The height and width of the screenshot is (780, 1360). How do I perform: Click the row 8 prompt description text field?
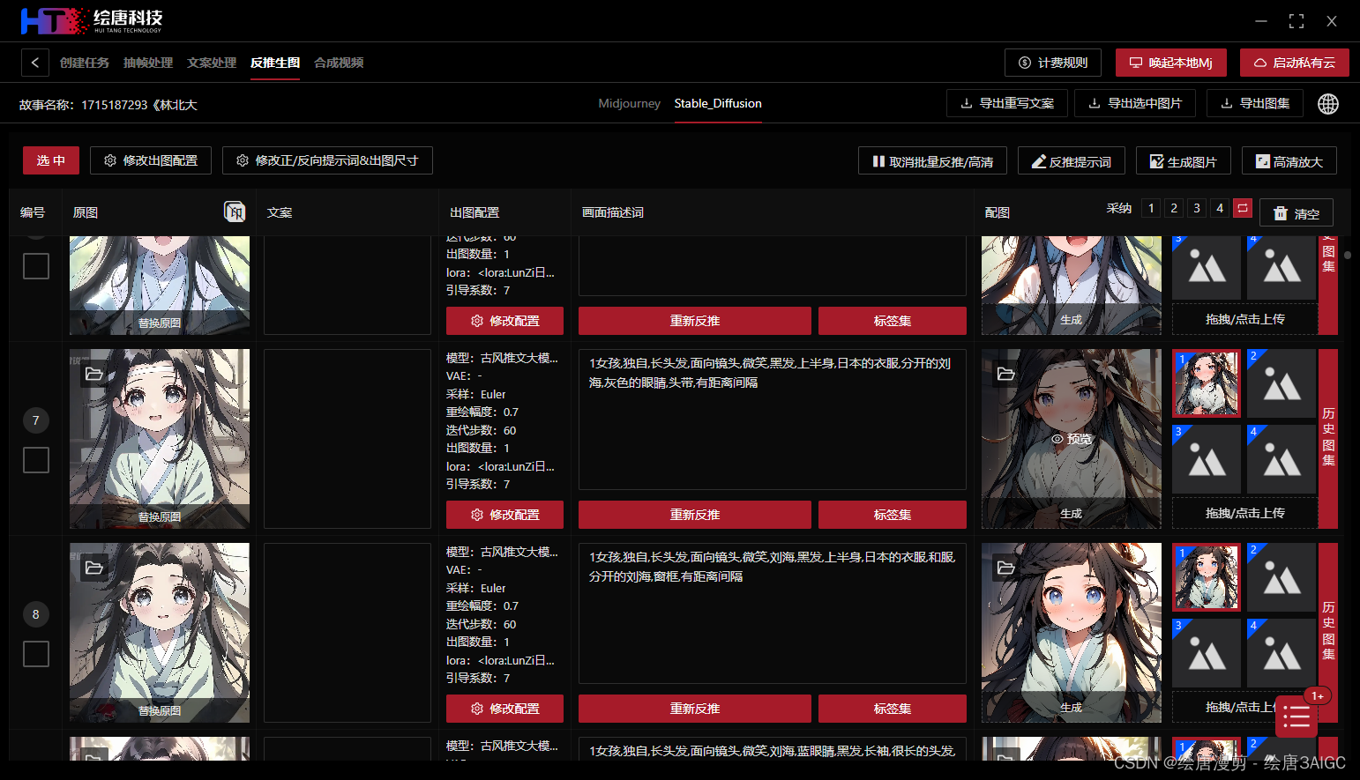click(773, 613)
